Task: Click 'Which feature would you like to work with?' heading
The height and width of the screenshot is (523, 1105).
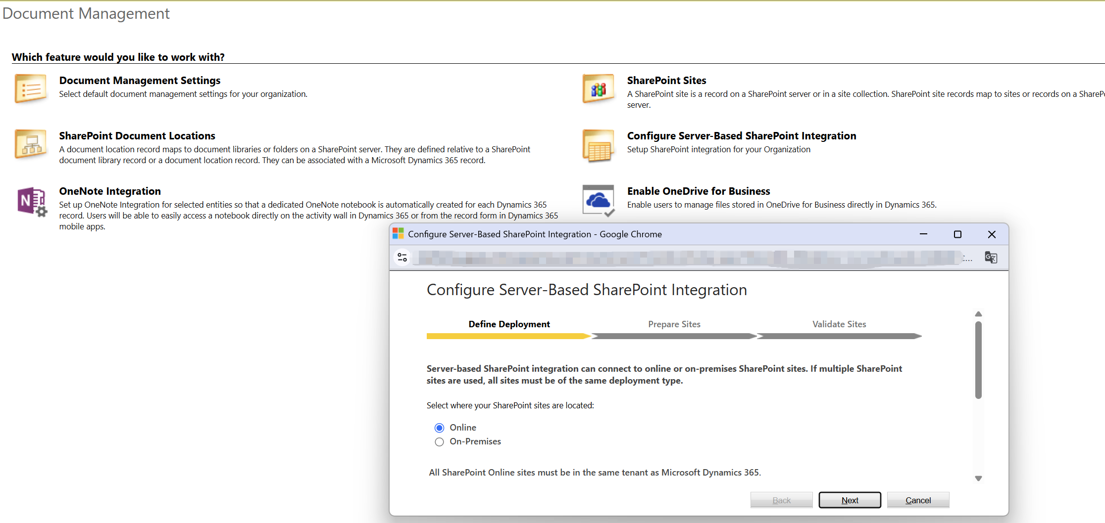Action: pyautogui.click(x=118, y=57)
